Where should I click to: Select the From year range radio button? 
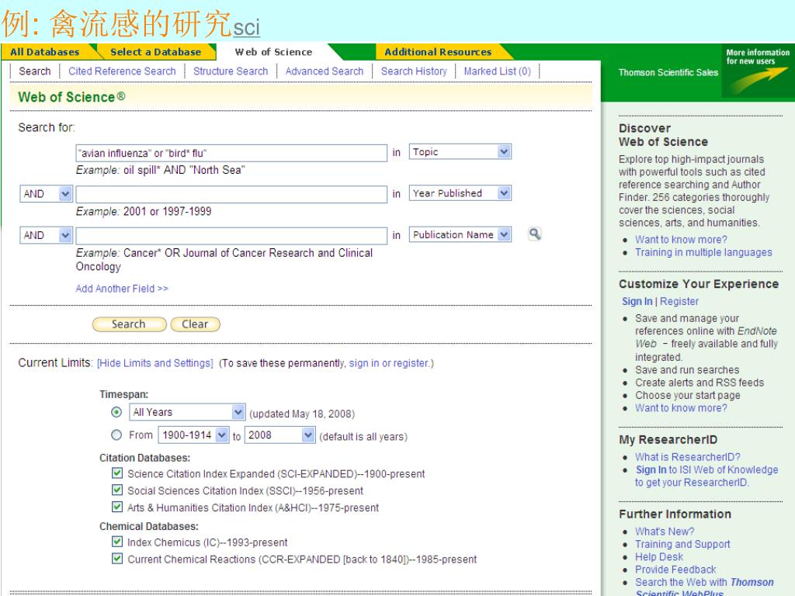click(116, 435)
